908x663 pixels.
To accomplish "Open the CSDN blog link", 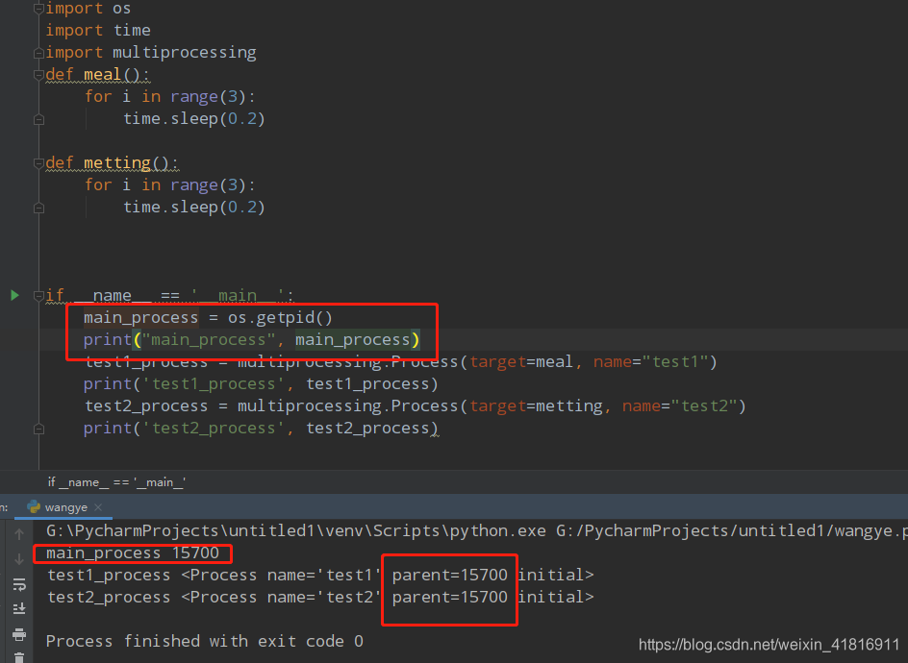I will tap(769, 645).
